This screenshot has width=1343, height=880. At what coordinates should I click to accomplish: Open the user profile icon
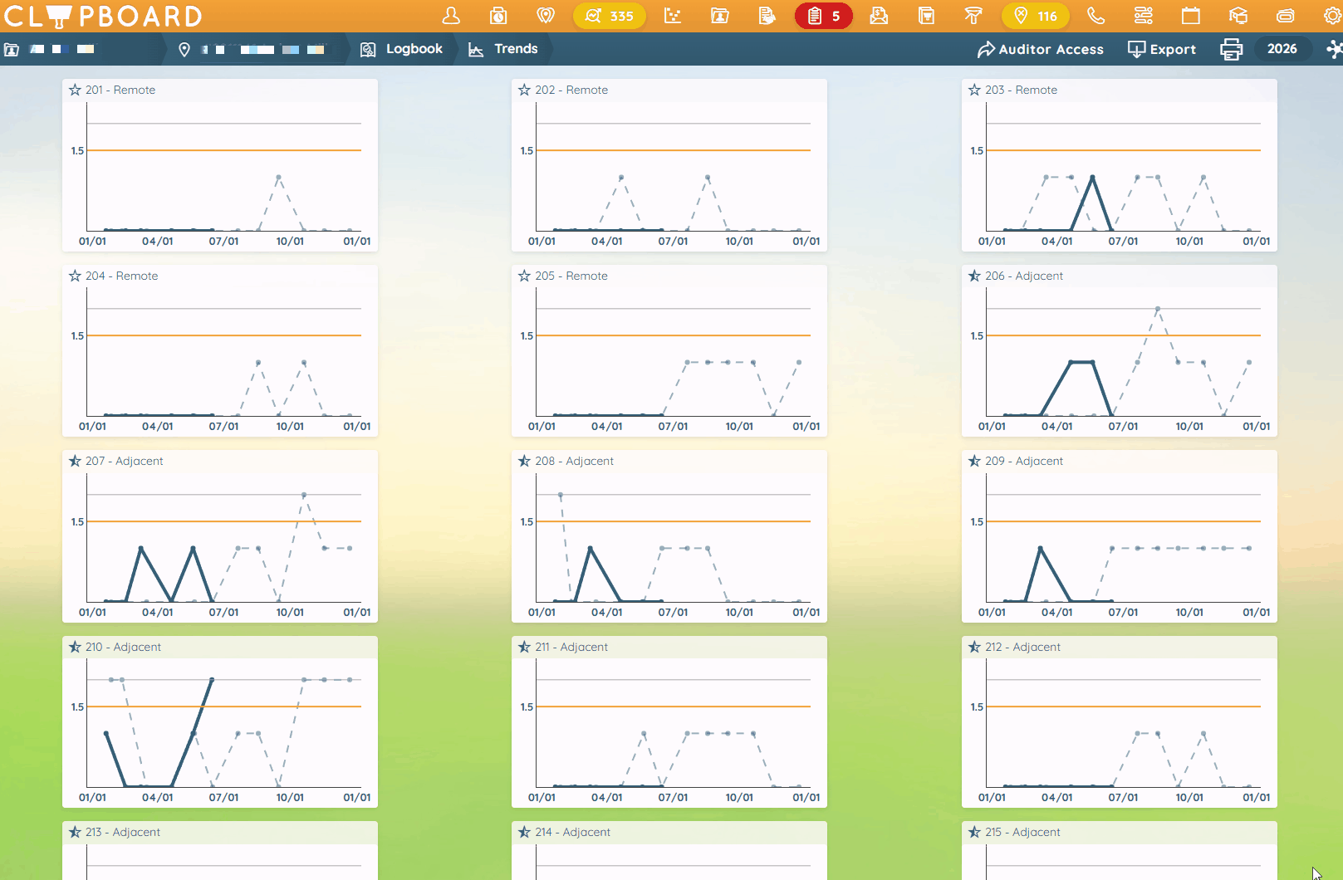(451, 16)
